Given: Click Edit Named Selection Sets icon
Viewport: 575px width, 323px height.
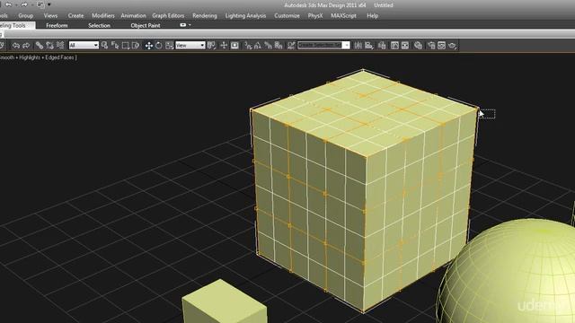Looking at the screenshot, I should pos(291,46).
